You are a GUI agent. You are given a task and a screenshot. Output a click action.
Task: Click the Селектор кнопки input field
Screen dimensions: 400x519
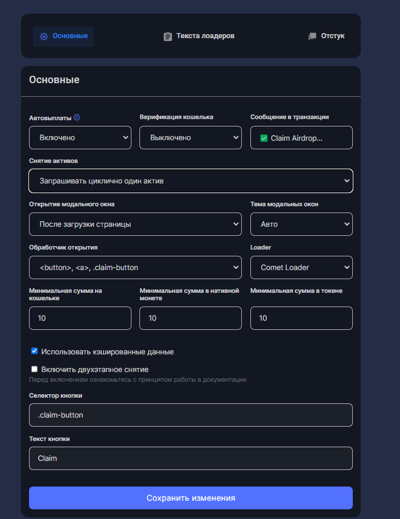point(191,415)
